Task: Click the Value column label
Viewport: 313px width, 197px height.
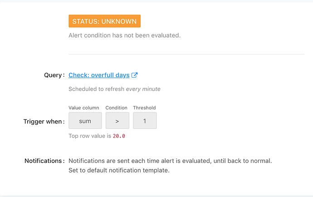Action: pos(84,108)
